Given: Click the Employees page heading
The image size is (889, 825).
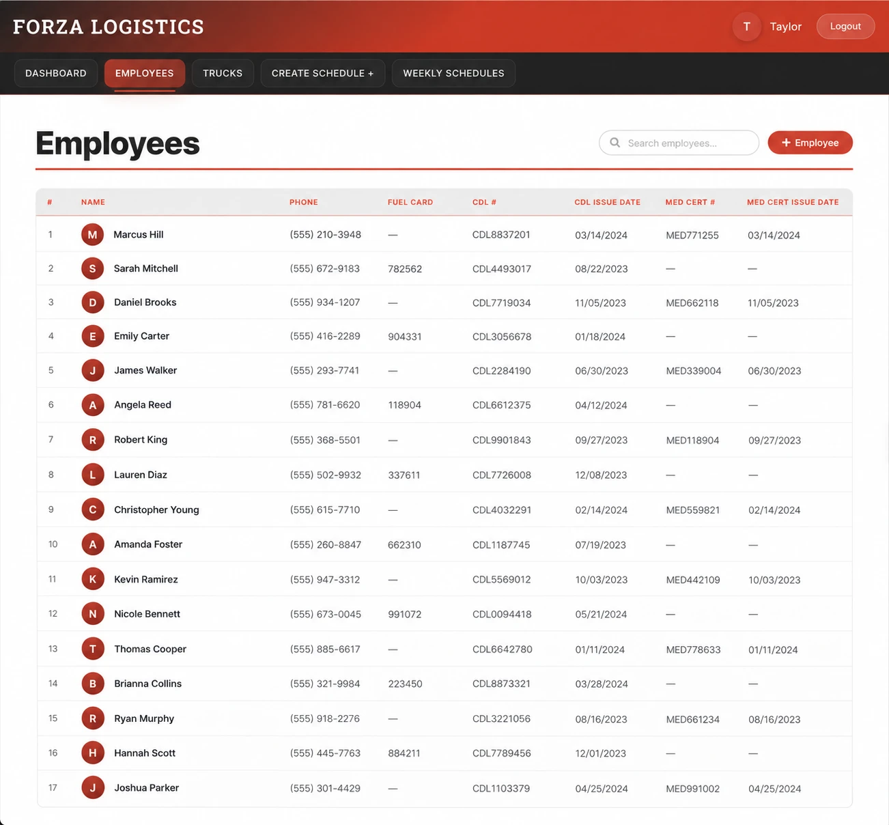Looking at the screenshot, I should coord(117,143).
